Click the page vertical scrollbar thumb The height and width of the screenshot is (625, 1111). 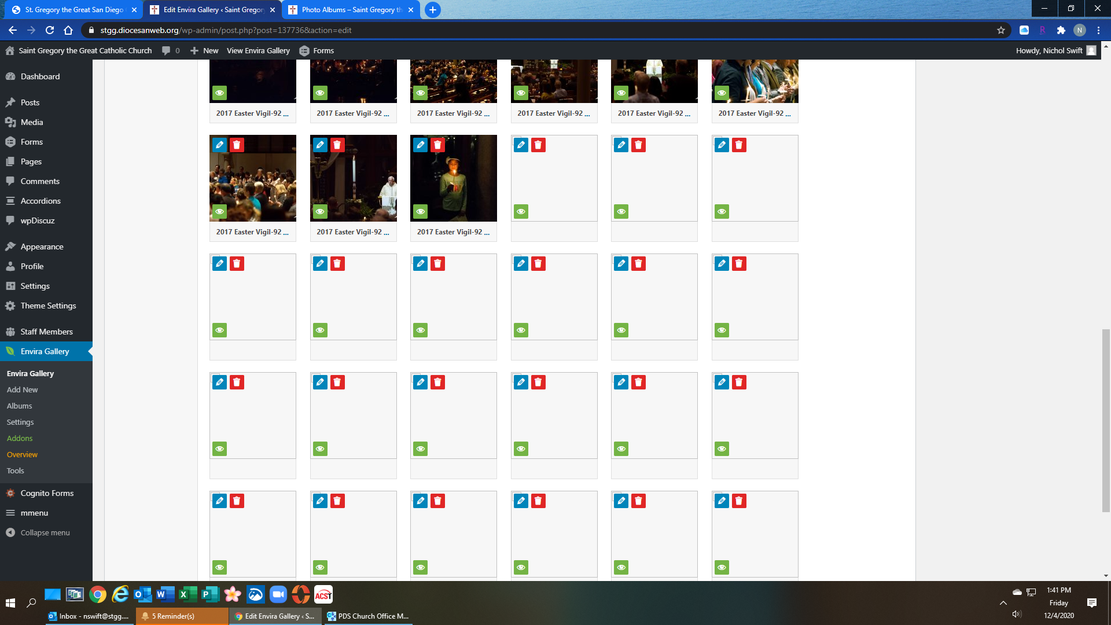click(x=1106, y=420)
